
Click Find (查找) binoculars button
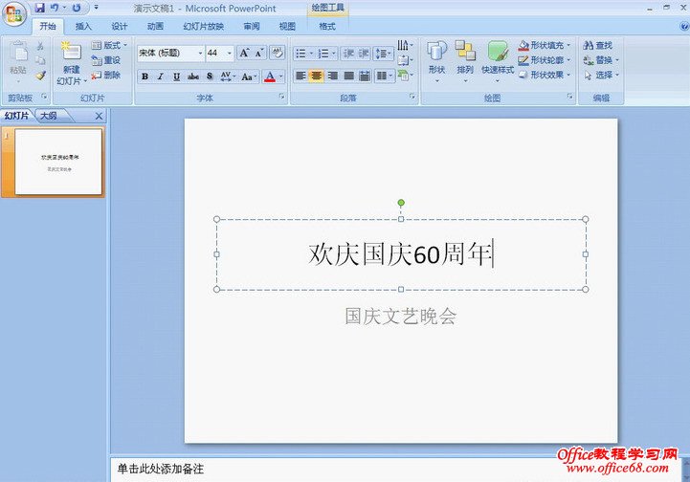pos(597,45)
